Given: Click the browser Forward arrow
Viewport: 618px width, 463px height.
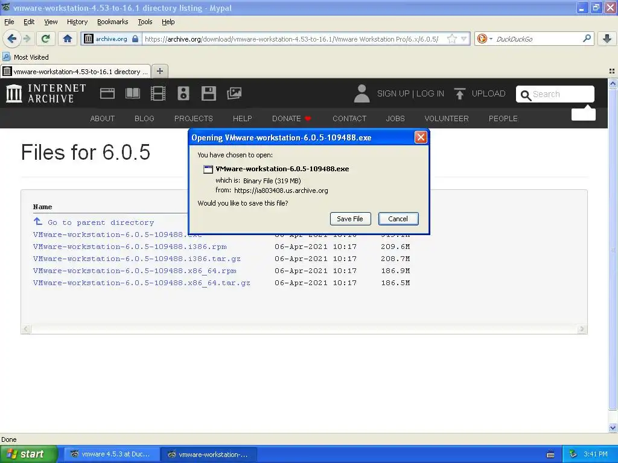Looking at the screenshot, I should (27, 39).
